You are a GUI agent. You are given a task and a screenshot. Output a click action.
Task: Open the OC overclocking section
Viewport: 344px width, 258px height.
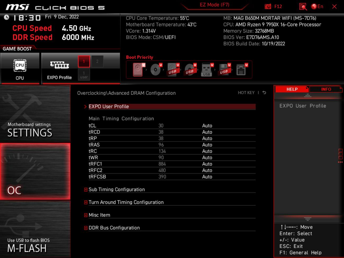[35, 171]
